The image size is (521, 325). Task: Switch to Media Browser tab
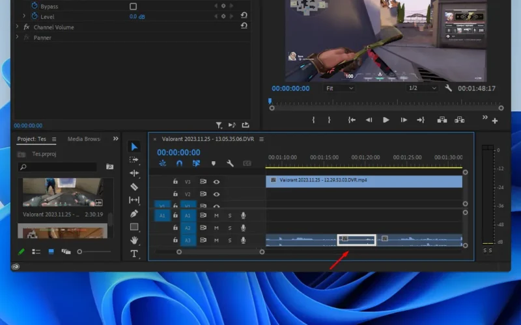84,139
